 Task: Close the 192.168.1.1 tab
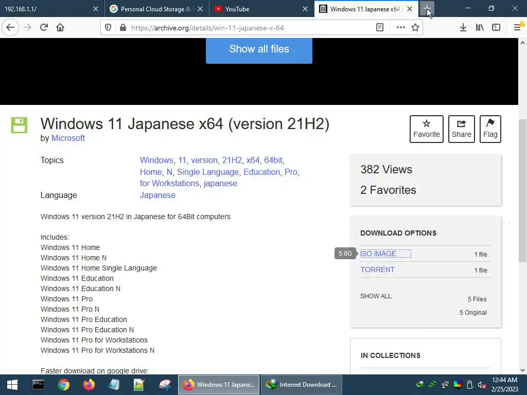pyautogui.click(x=96, y=9)
